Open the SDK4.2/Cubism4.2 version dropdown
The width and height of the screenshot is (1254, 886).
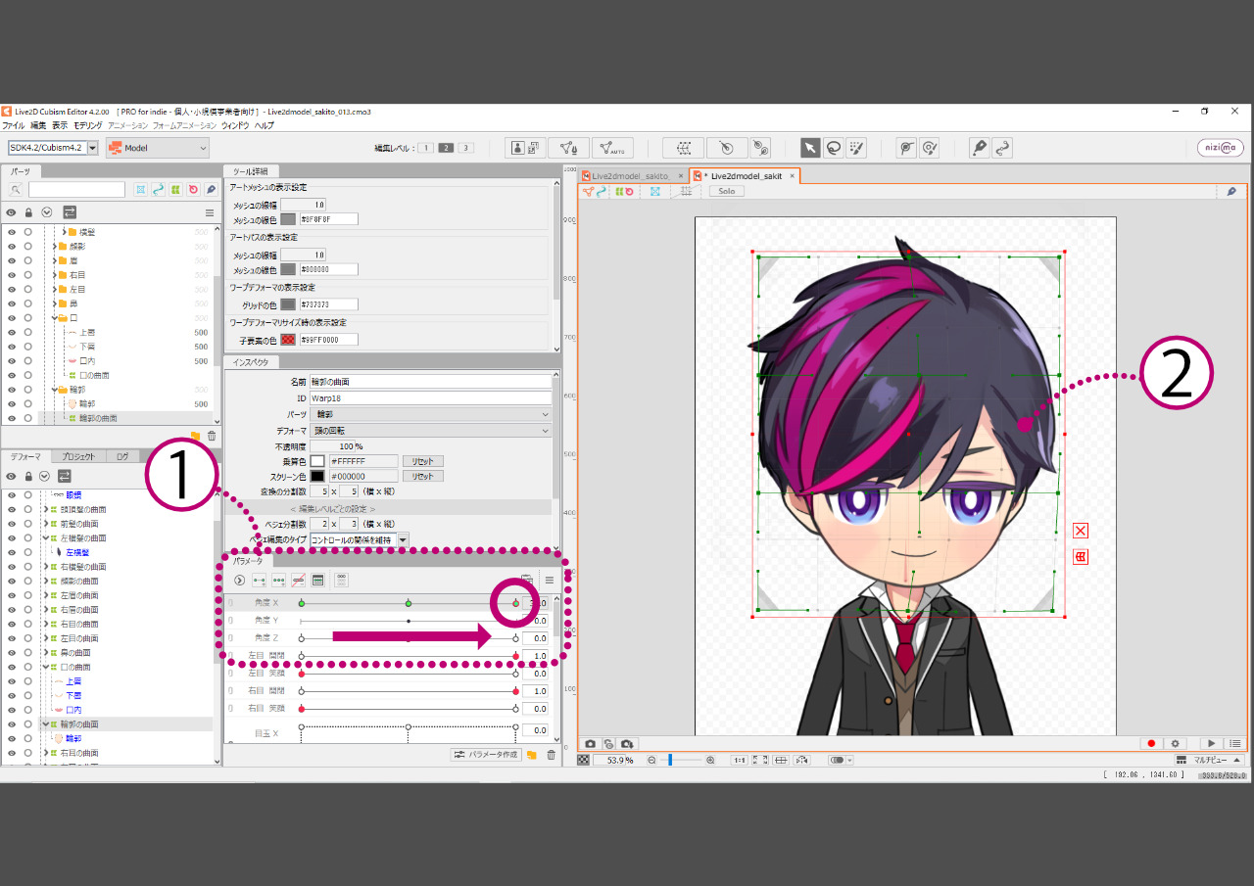54,147
